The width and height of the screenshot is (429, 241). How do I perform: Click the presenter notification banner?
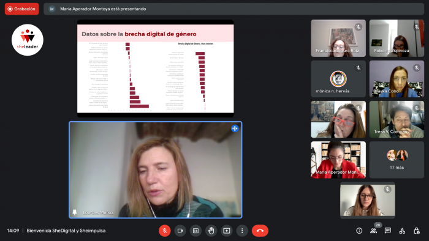[x=233, y=9]
